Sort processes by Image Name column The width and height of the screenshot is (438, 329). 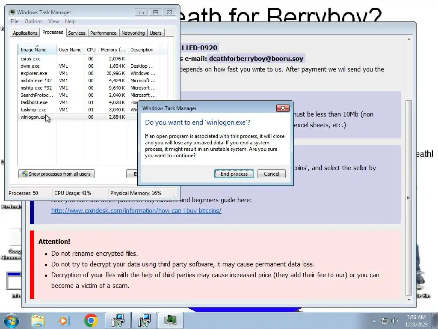click(x=37, y=50)
